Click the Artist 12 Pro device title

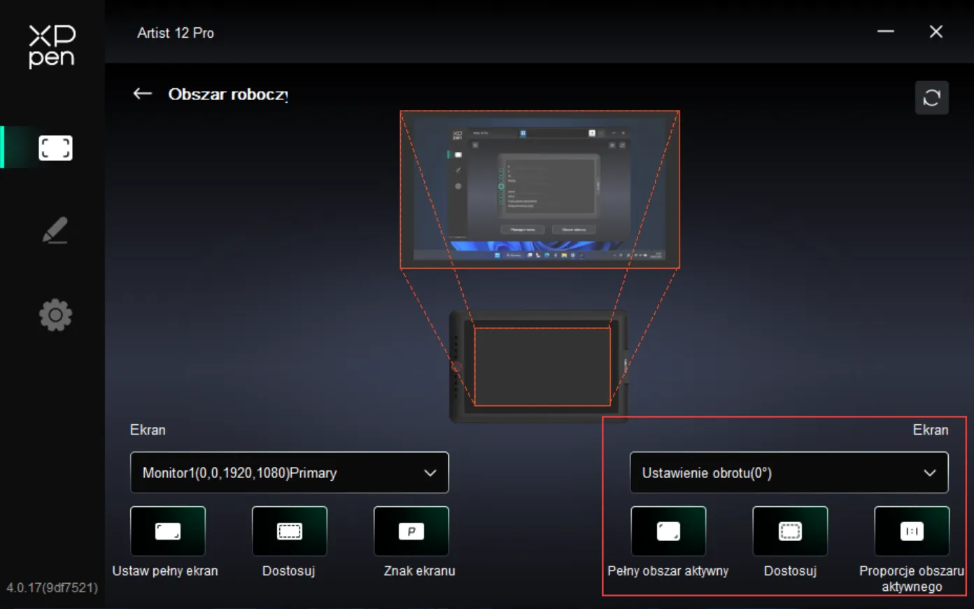tap(176, 33)
